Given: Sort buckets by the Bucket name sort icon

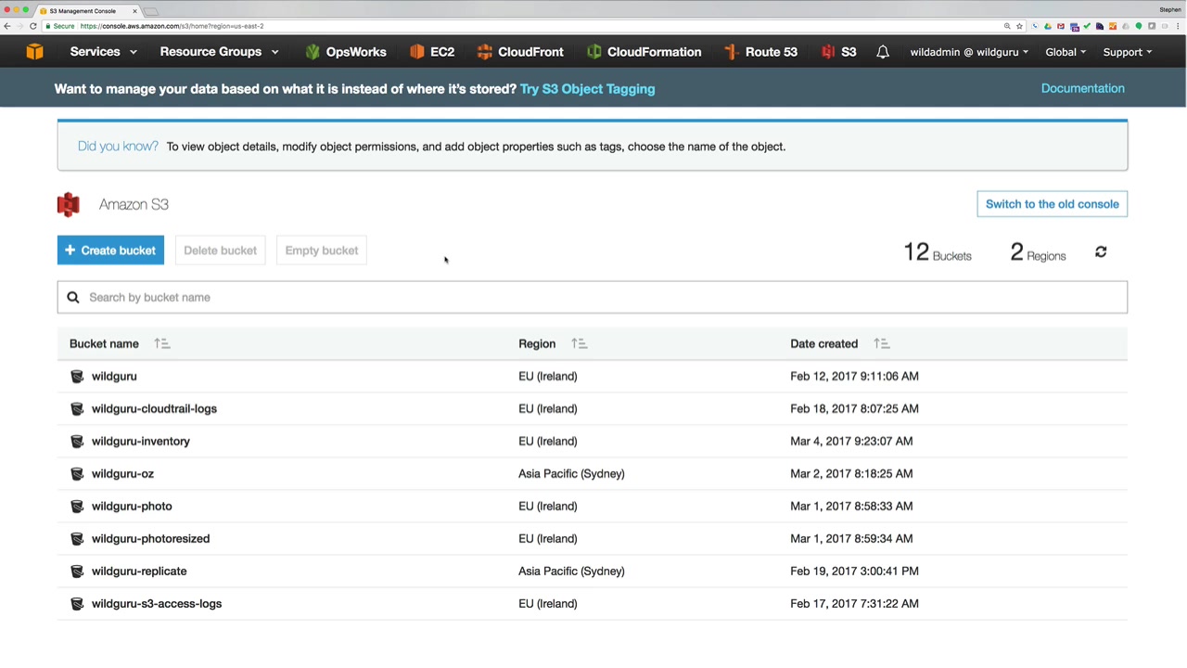Looking at the screenshot, I should pyautogui.click(x=162, y=343).
